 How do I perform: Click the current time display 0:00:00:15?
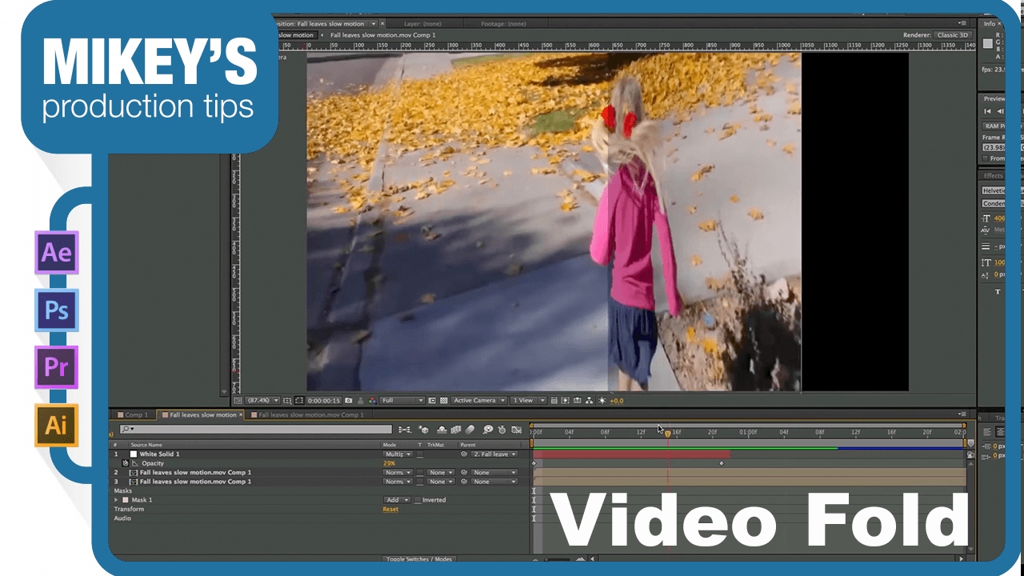(x=324, y=400)
